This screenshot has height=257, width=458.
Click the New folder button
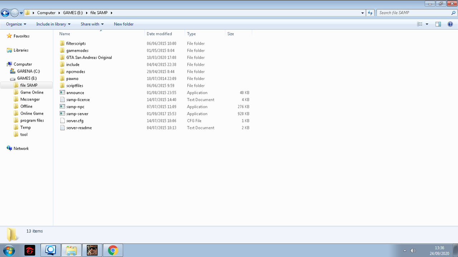coord(124,24)
